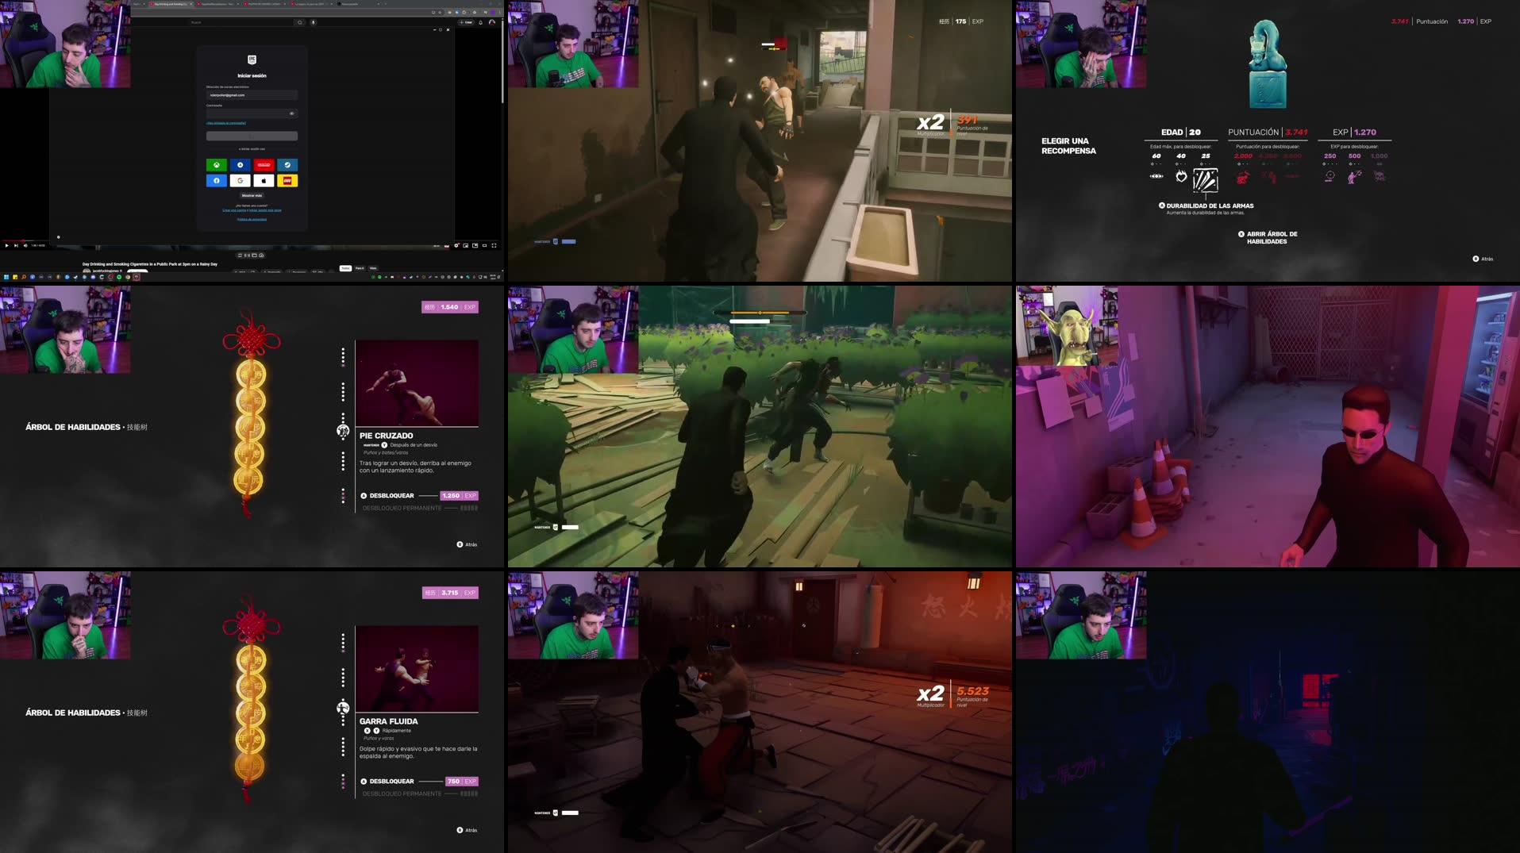Sign in with the Xbox icon
This screenshot has width=1520, height=853.
pyautogui.click(x=216, y=165)
